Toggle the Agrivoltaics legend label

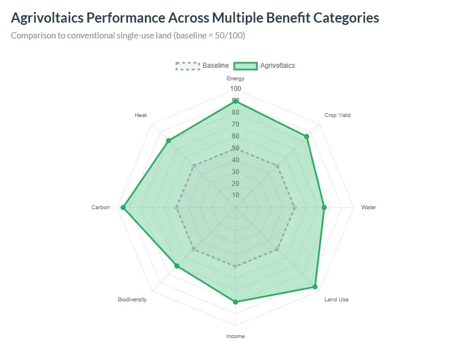click(277, 66)
